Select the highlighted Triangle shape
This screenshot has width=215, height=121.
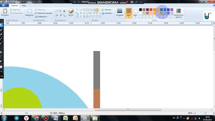coord(97,10)
